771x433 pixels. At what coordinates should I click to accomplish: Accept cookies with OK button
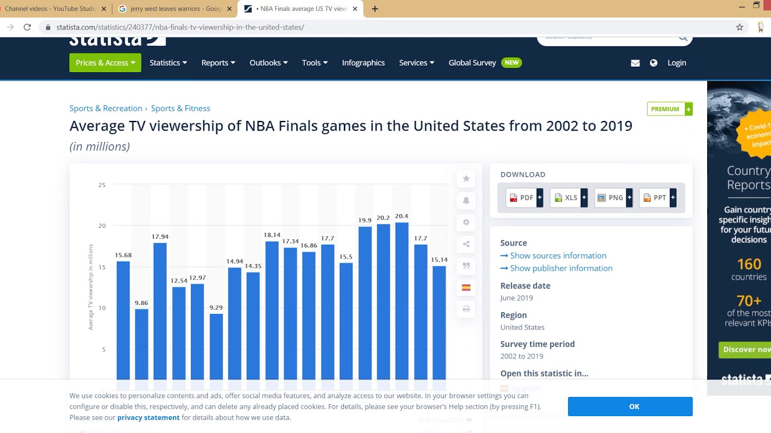coord(630,407)
